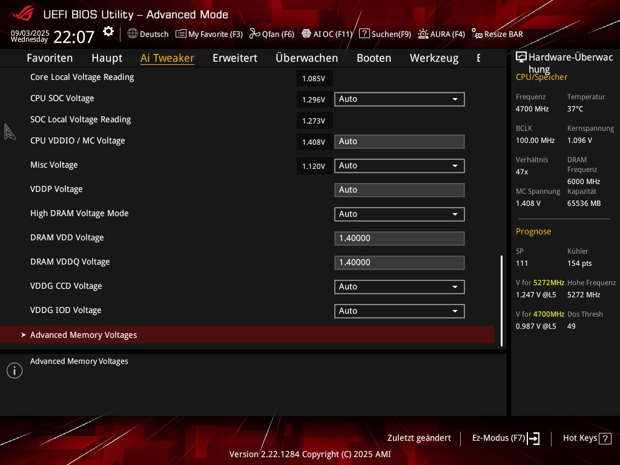This screenshot has height=465, width=620.
Task: Select the Ai Tweaker tab
Action: click(x=167, y=58)
